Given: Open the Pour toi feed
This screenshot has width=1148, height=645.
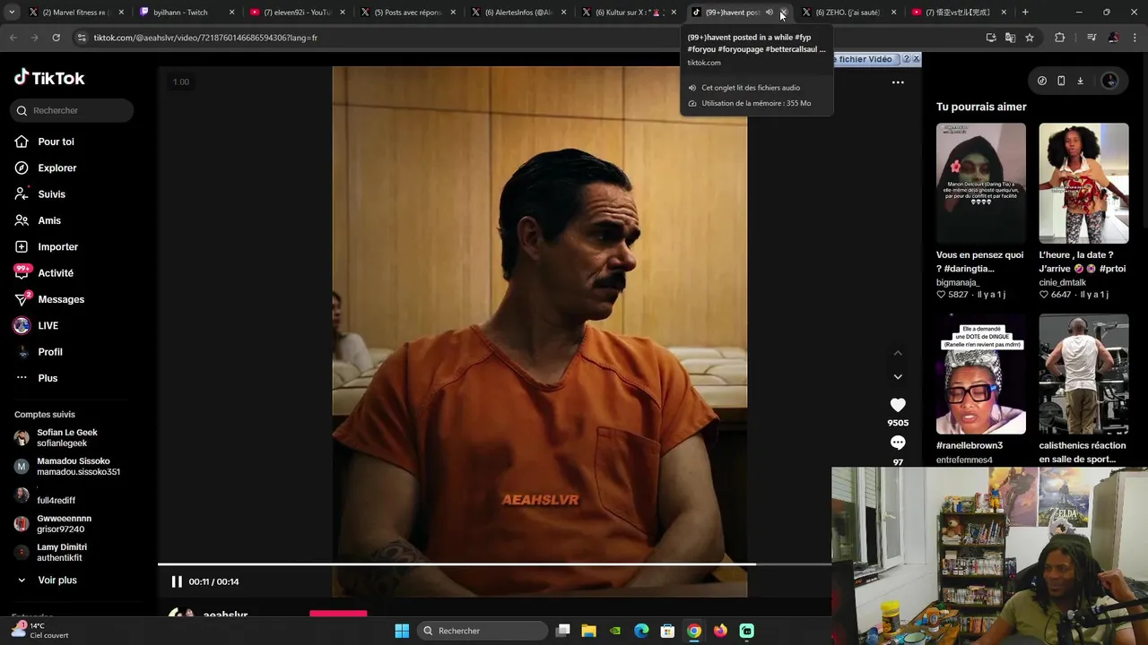Looking at the screenshot, I should click(56, 142).
